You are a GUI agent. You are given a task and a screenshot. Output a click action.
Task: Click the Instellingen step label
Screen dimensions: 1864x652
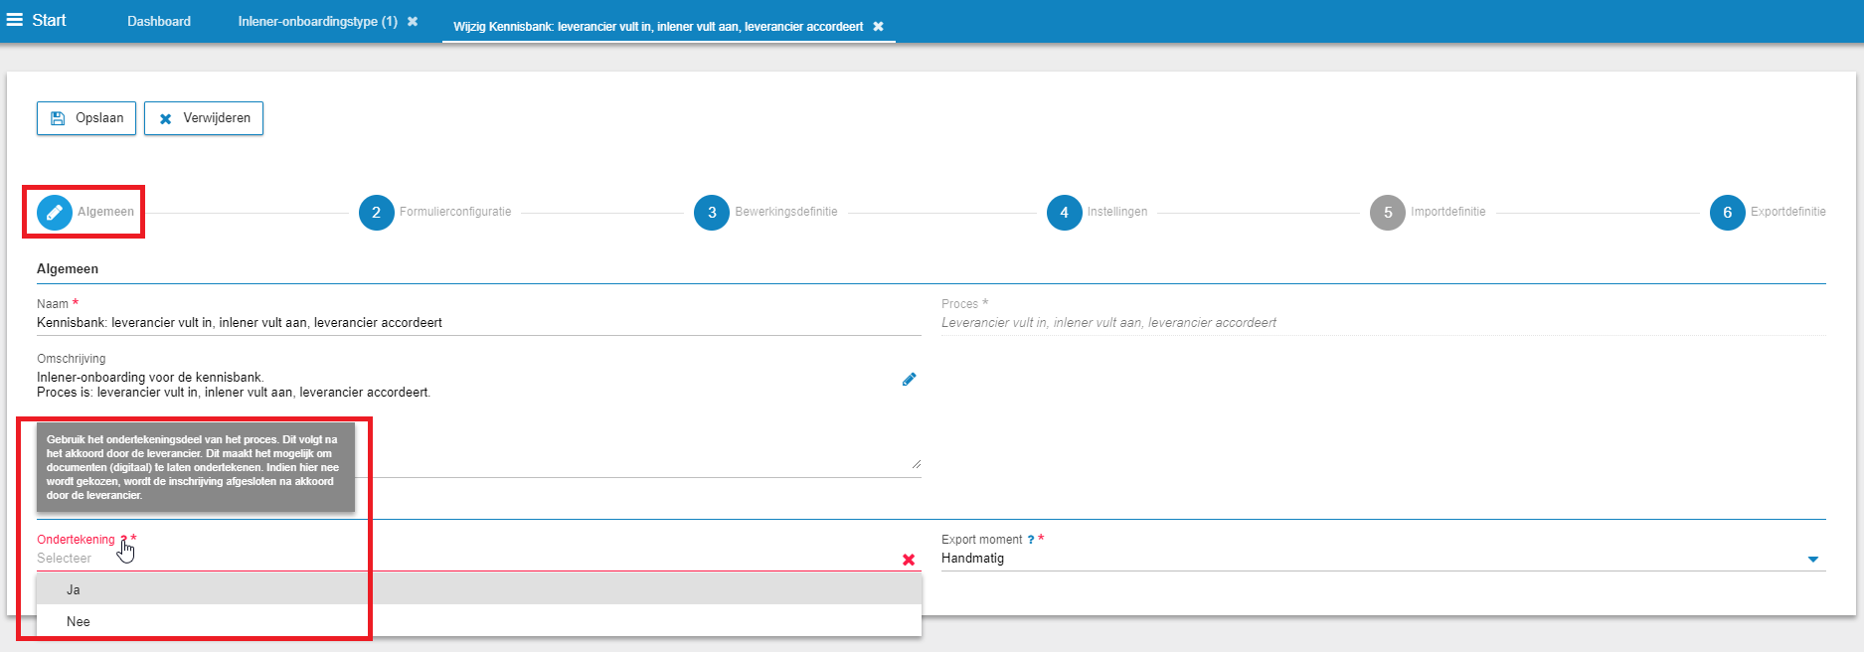tap(1117, 212)
